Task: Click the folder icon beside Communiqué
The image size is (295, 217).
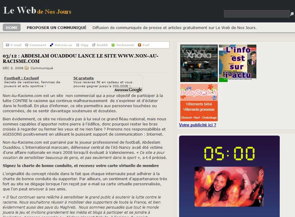Action: [27, 68]
